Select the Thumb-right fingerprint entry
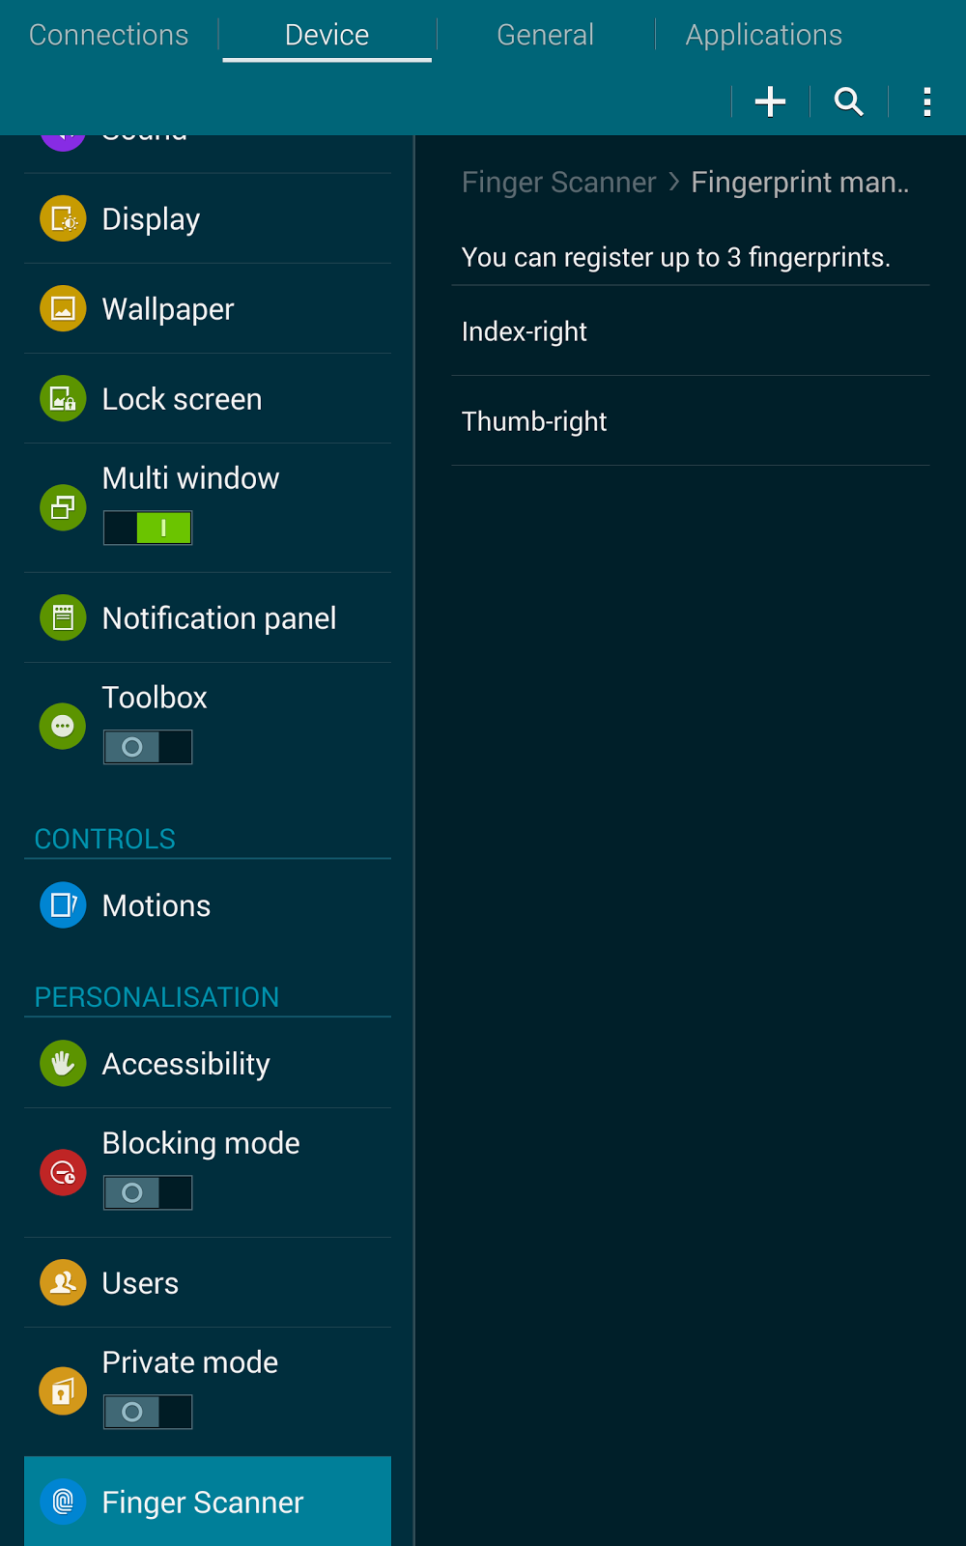This screenshot has width=966, height=1546. tap(691, 421)
